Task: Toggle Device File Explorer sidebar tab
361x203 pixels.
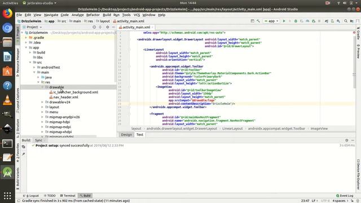Action: pyautogui.click(x=358, y=174)
